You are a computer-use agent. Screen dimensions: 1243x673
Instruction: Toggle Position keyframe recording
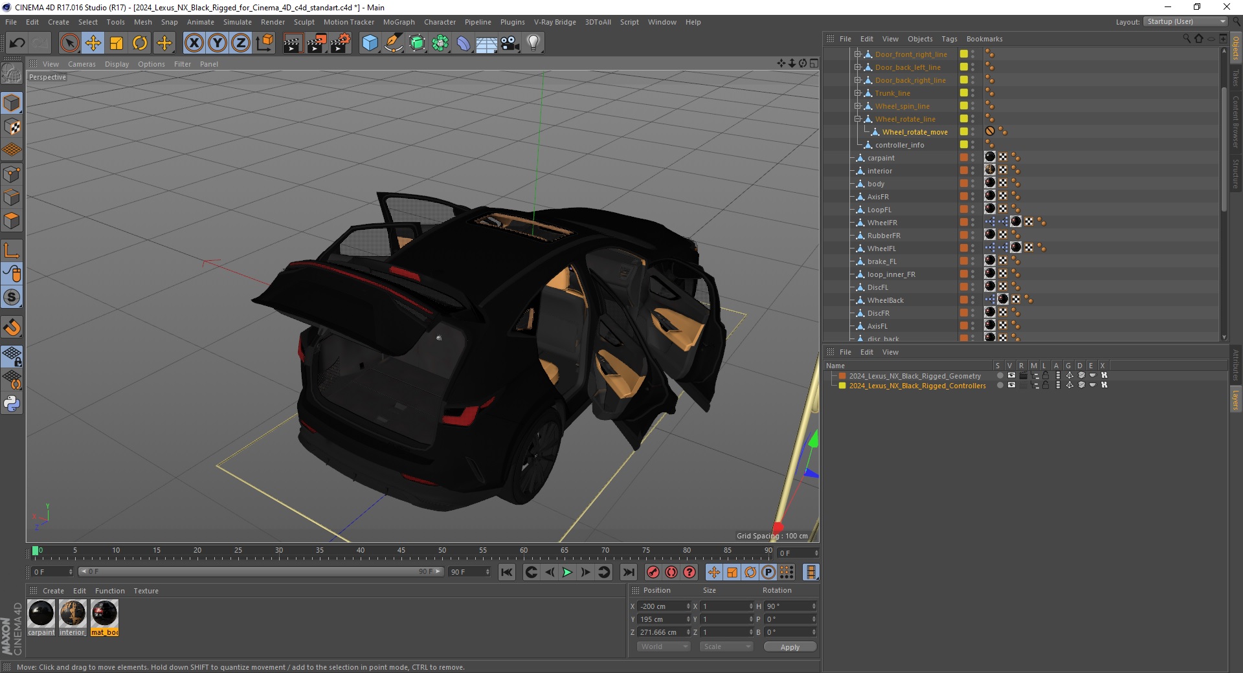click(x=713, y=572)
